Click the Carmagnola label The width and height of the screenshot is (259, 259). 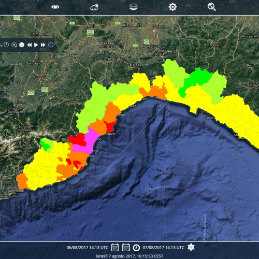coord(39,34)
